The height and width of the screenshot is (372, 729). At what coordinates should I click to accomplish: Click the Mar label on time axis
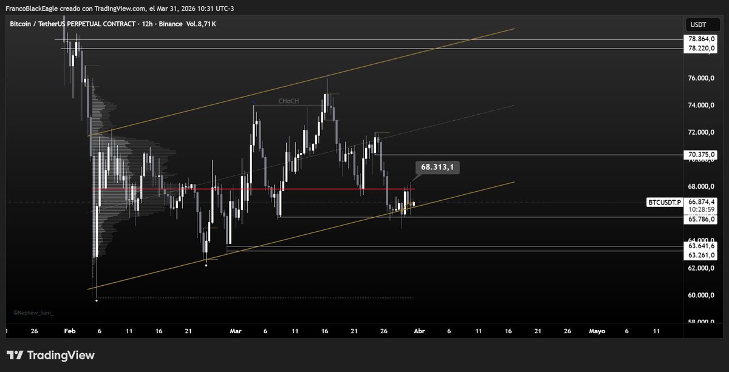236,331
